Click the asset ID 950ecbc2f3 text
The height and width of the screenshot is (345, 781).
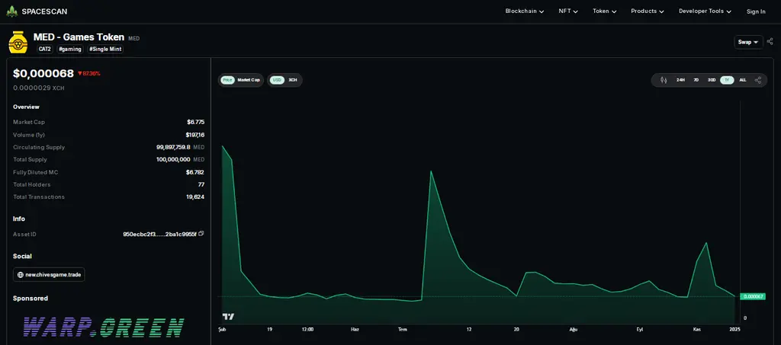click(x=159, y=234)
